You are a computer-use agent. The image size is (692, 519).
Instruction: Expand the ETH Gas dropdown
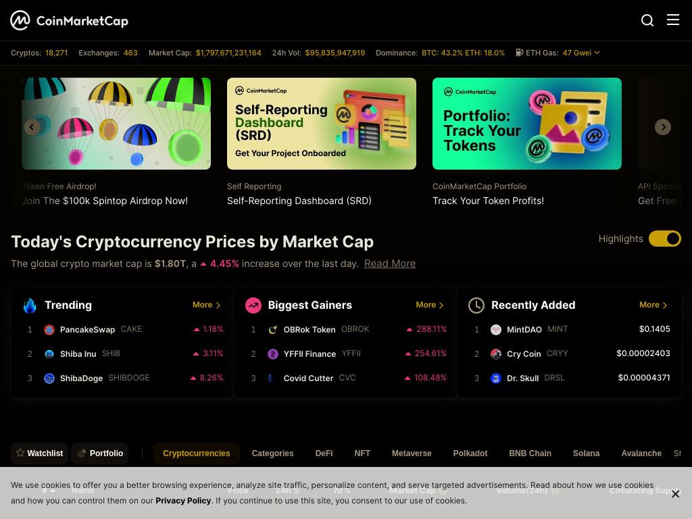click(597, 53)
